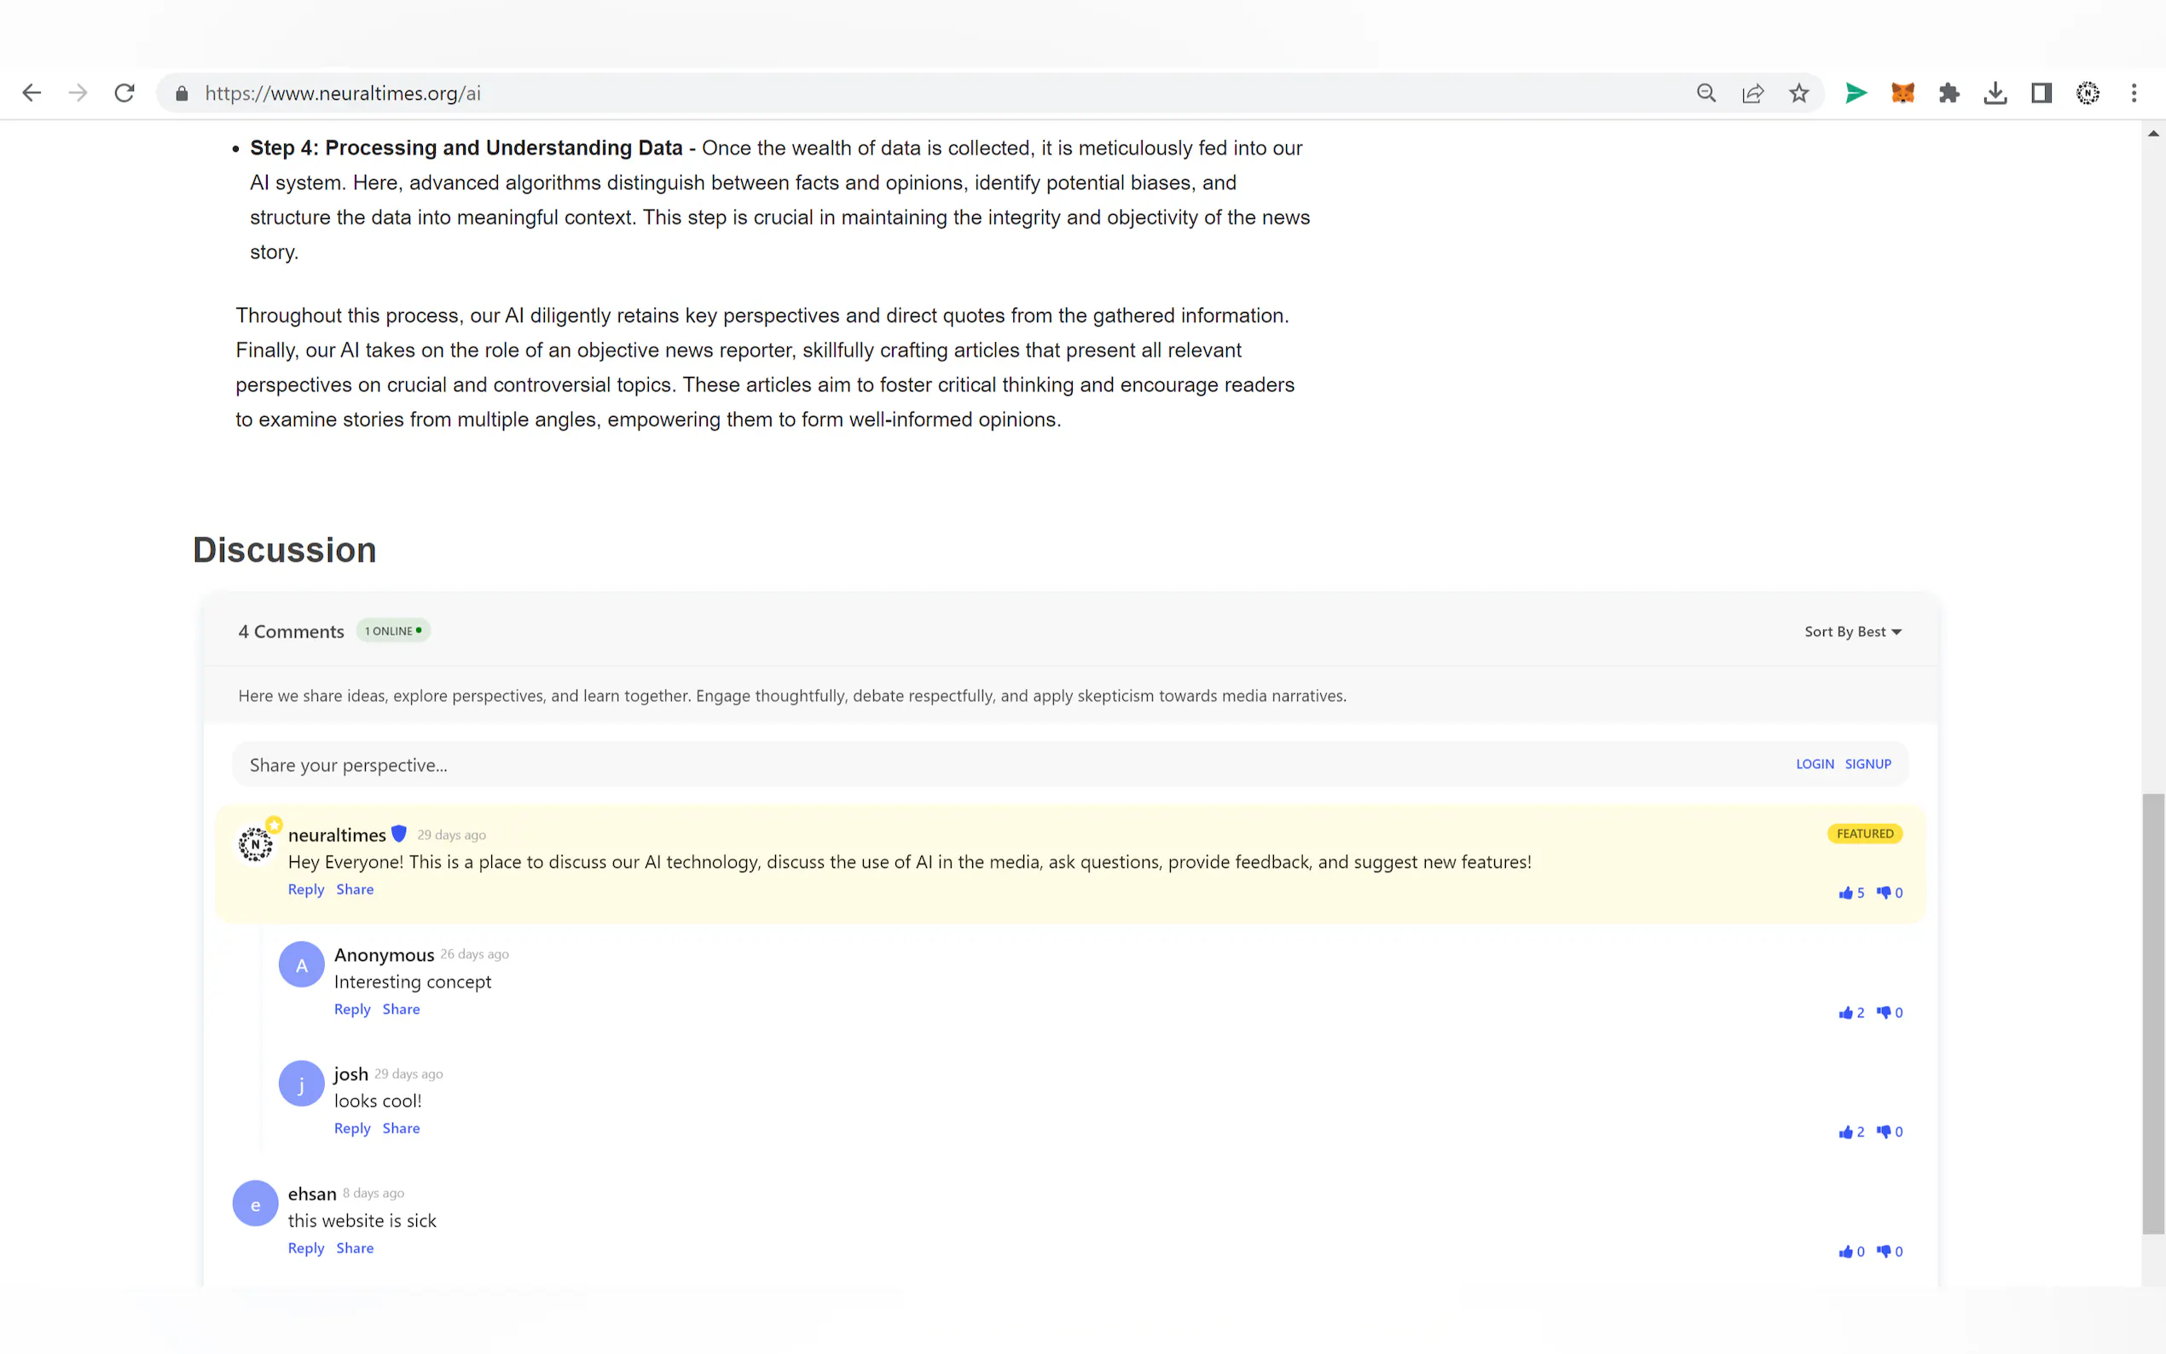Click the page vertical scrollbar thumb
The image size is (2166, 1354).
[2152, 1012]
